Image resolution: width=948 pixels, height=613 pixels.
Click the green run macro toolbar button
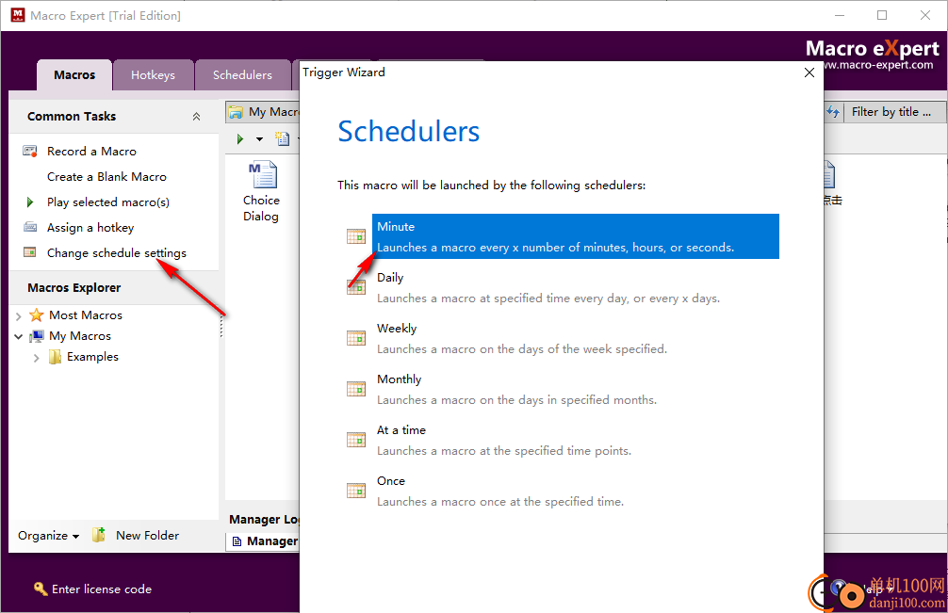(240, 139)
